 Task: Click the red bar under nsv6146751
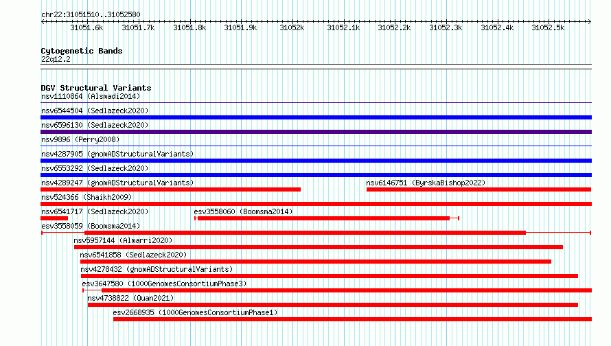(479, 189)
